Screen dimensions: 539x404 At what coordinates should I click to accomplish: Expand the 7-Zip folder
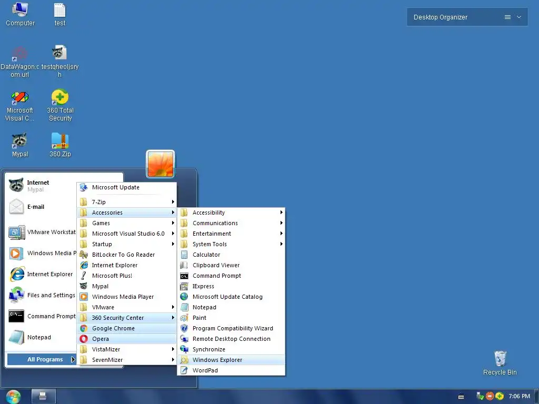tap(126, 202)
